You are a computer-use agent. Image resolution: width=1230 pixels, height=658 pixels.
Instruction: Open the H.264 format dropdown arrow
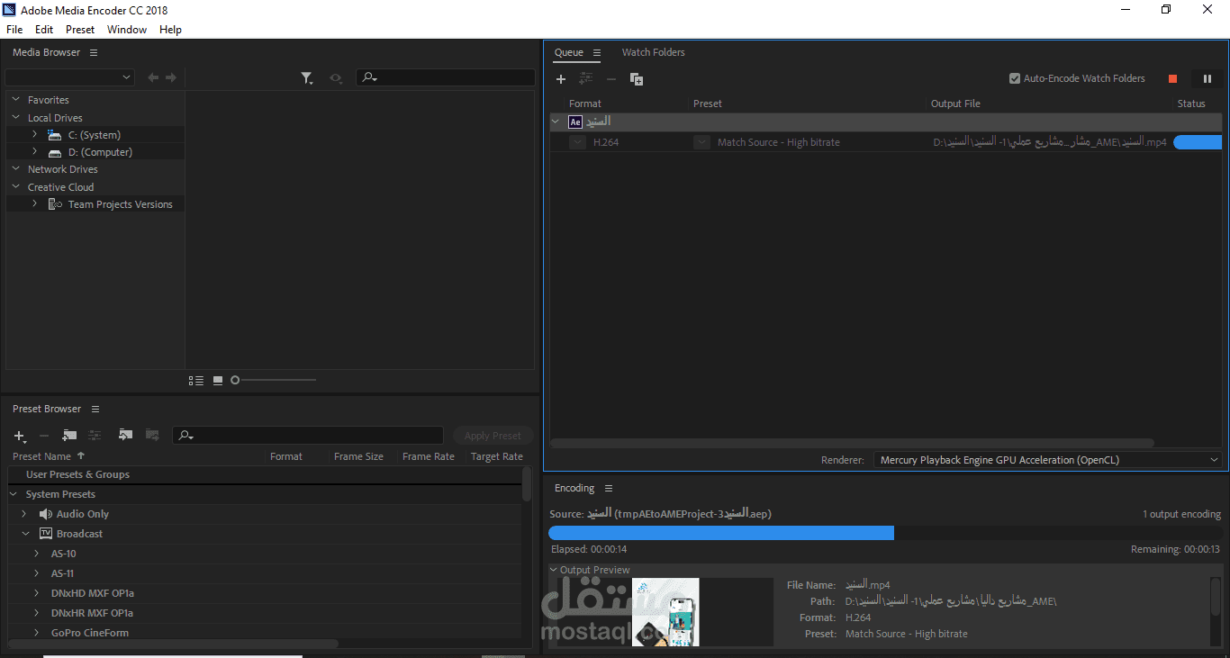point(577,142)
